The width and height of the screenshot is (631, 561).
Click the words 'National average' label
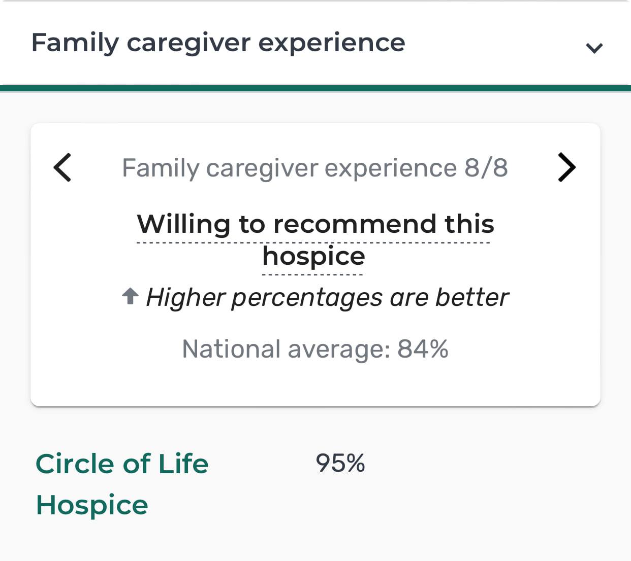285,349
